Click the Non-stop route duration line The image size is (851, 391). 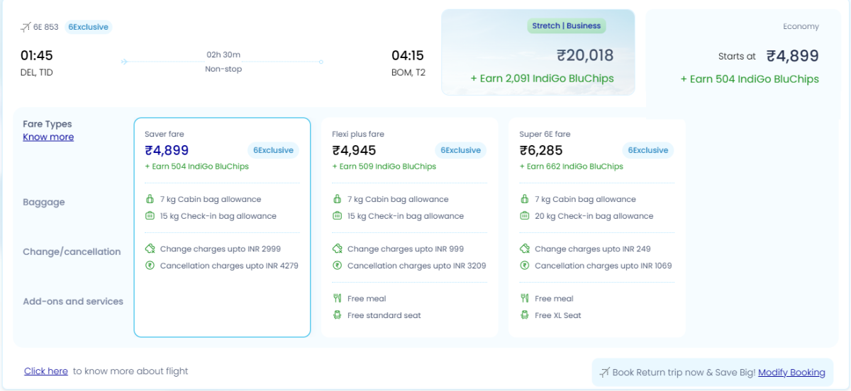point(223,62)
